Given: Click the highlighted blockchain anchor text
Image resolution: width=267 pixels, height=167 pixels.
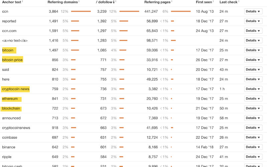Looking at the screenshot, I should (x=12, y=108).
